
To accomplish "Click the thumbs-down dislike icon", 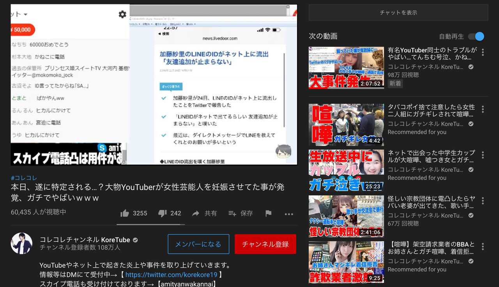I will 162,213.
